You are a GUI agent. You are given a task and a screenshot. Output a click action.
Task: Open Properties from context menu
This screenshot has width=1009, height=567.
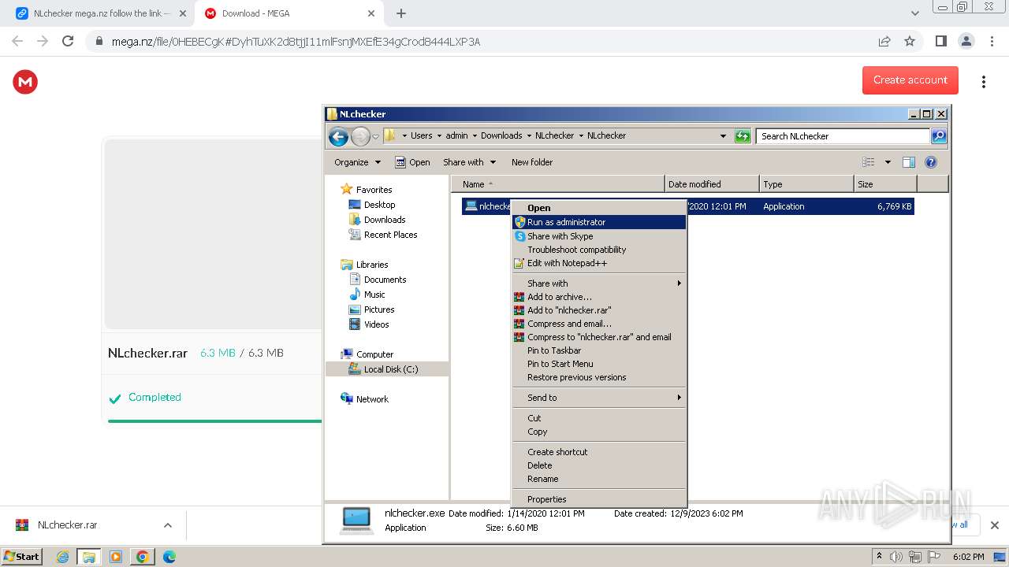coord(598,499)
